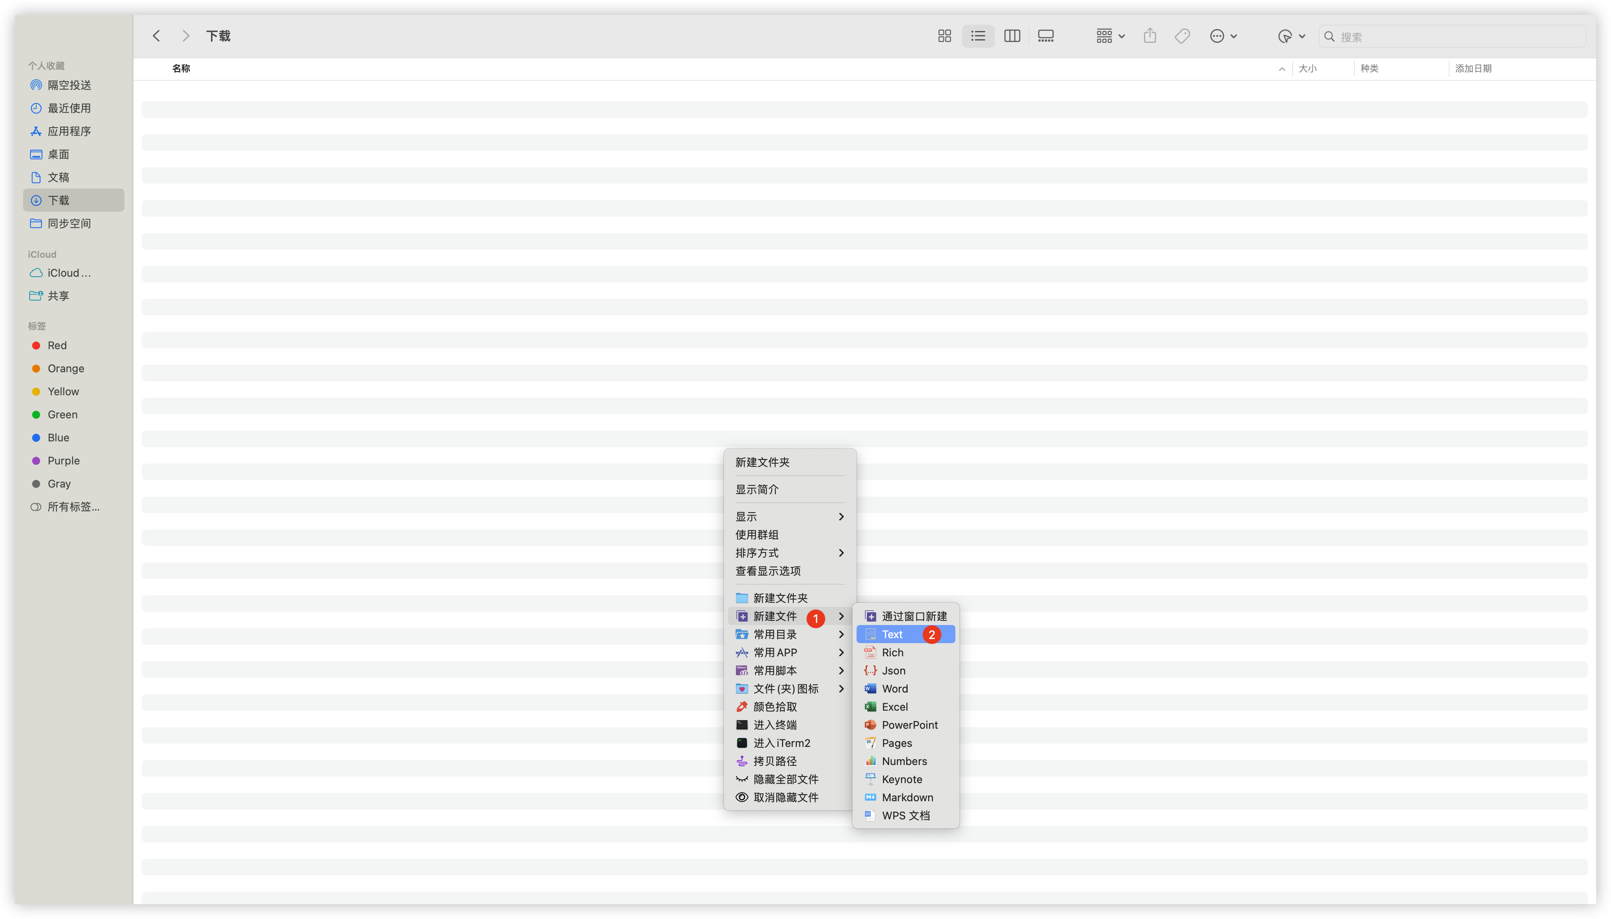This screenshot has width=1611, height=919.
Task: Click the Red tag in sidebar
Action: coord(57,345)
